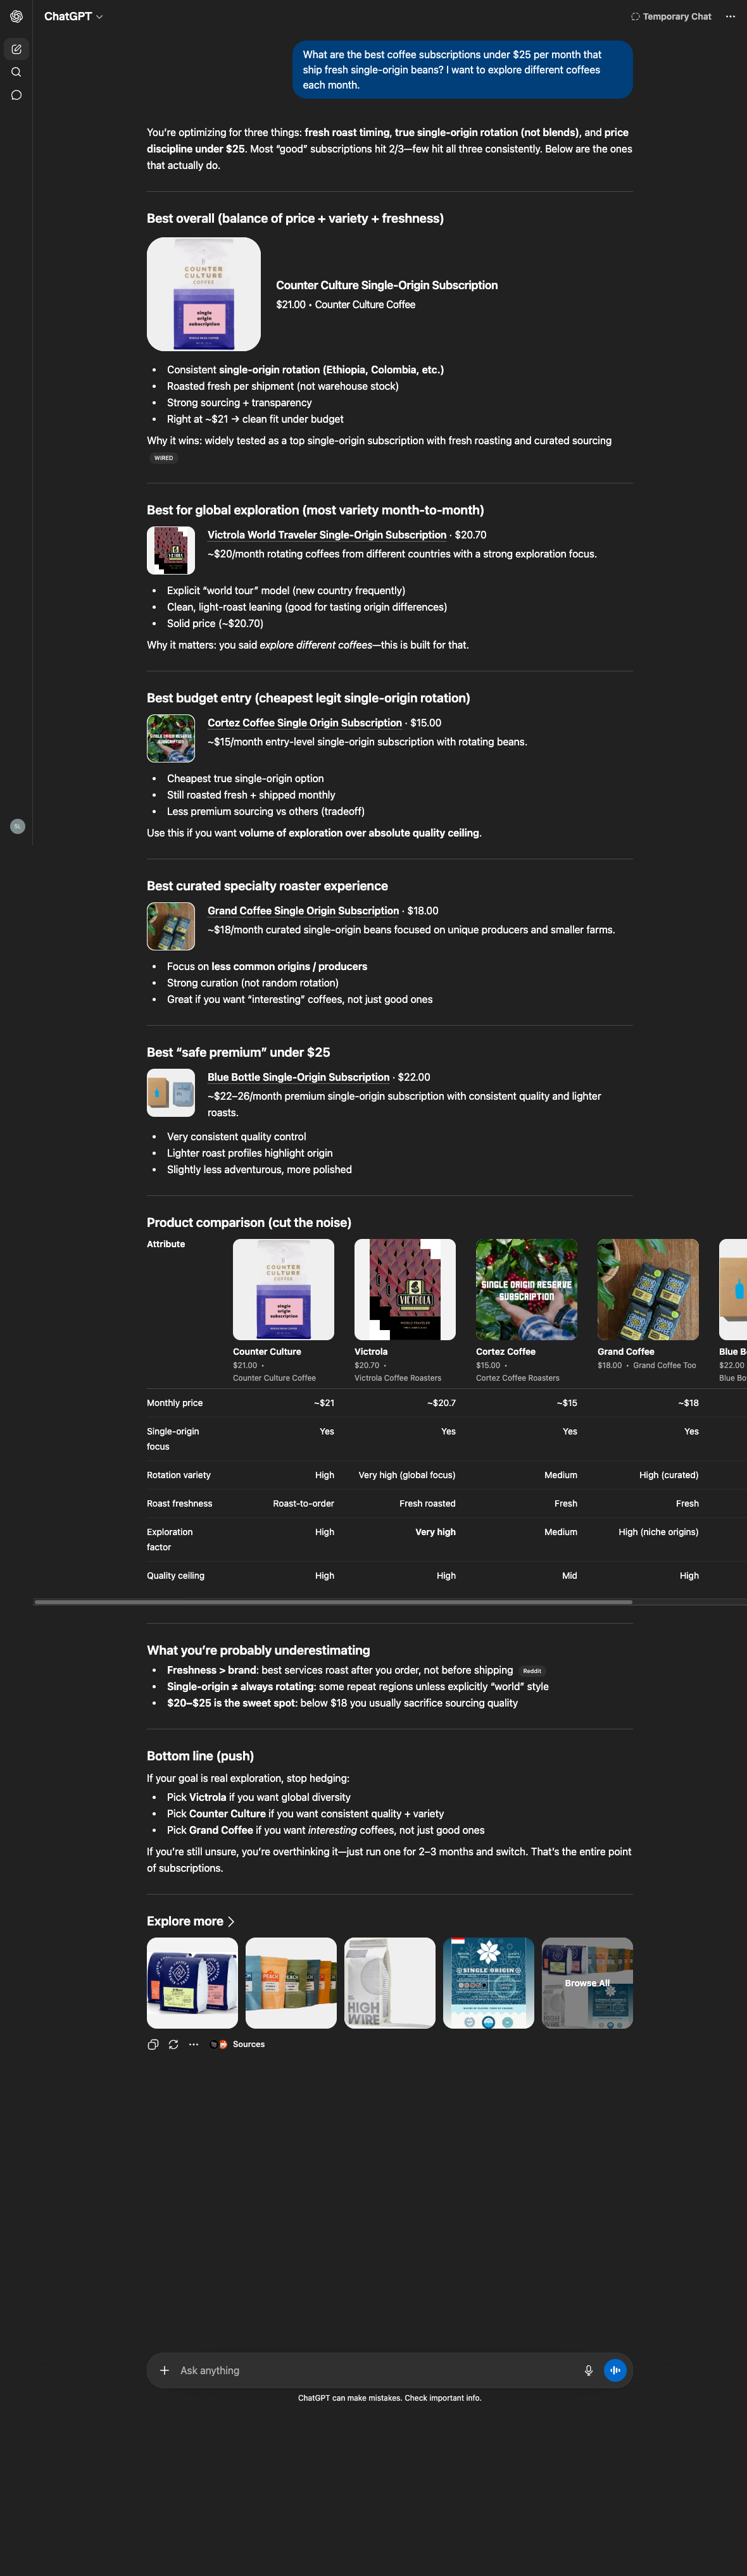This screenshot has height=2576, width=747.
Task: Regenerate the response with refresh icon
Action: click(x=173, y=2044)
